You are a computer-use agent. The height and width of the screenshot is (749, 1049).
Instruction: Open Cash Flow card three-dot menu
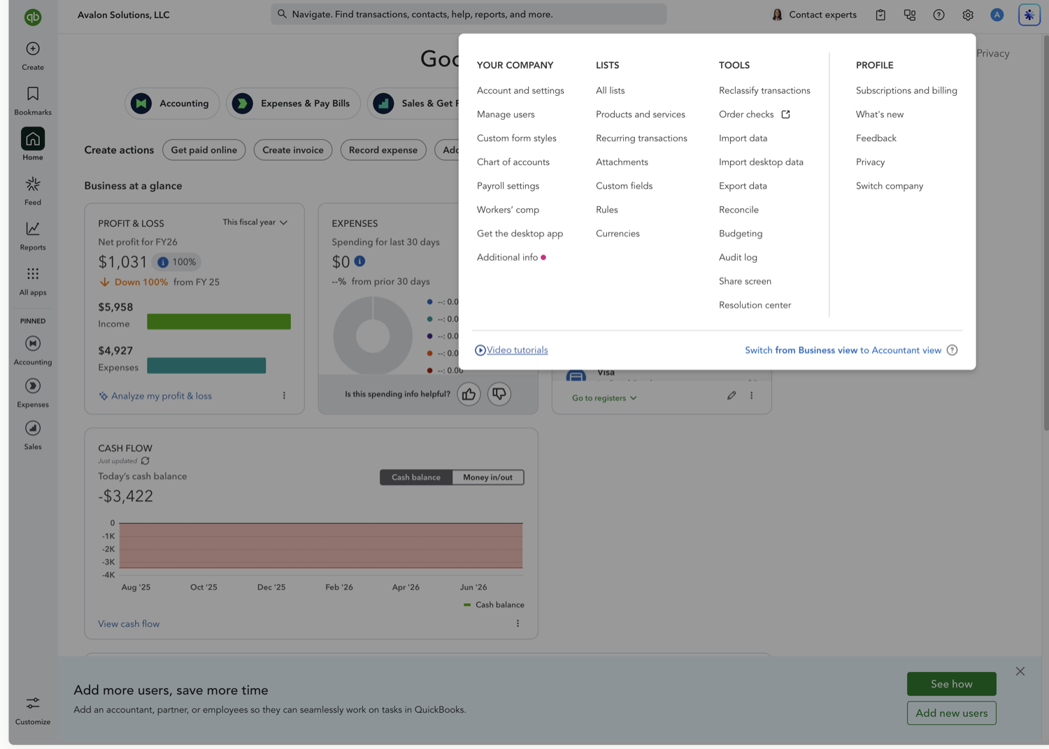coord(518,624)
